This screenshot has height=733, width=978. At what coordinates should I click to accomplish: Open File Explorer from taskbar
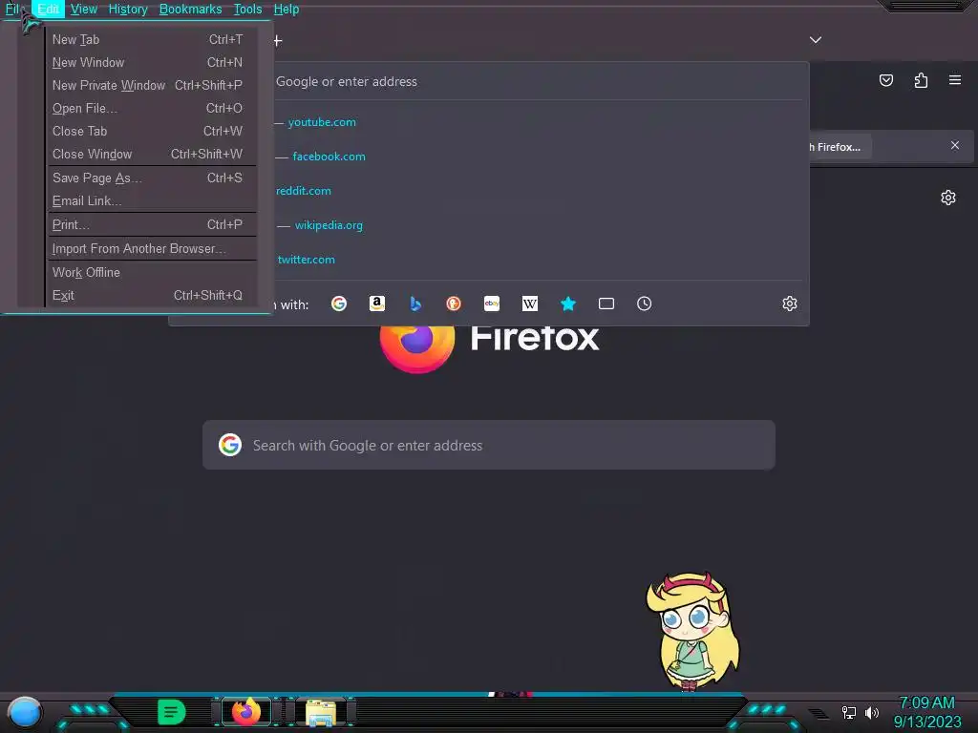pos(321,712)
